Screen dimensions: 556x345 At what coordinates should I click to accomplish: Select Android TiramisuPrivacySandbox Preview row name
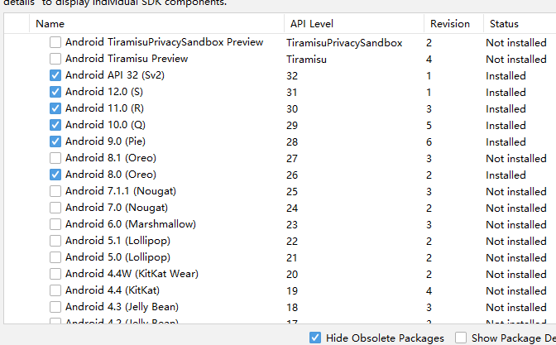pos(164,42)
